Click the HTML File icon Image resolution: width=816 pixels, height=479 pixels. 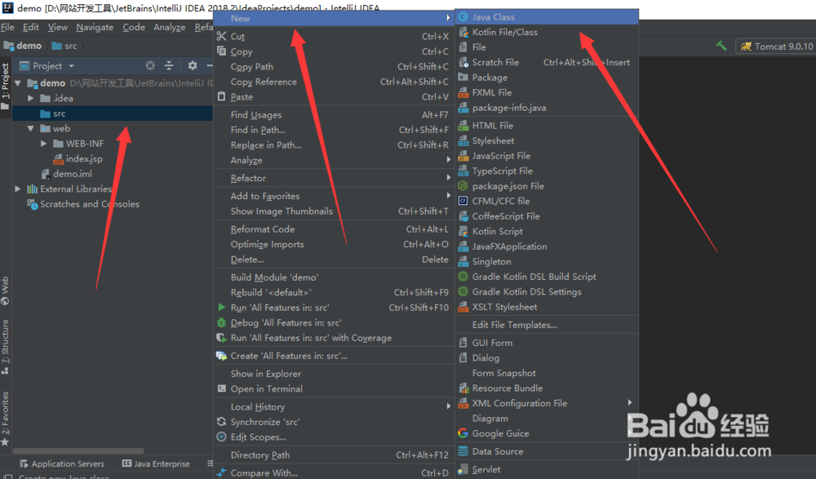coord(463,126)
